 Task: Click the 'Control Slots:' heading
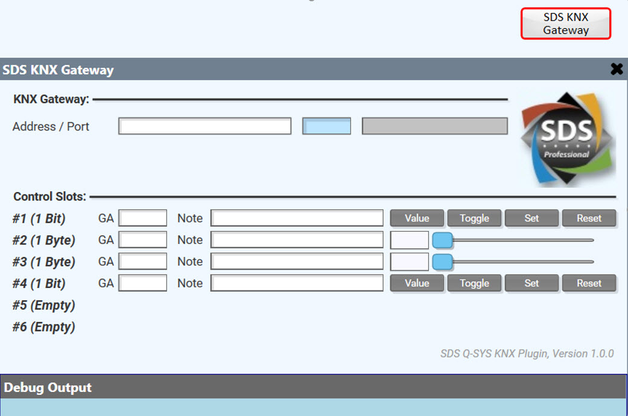pyautogui.click(x=49, y=196)
